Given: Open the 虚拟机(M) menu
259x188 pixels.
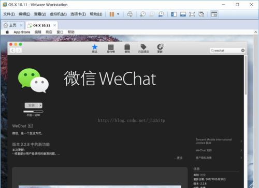Looking at the screenshot, I should [58, 14].
